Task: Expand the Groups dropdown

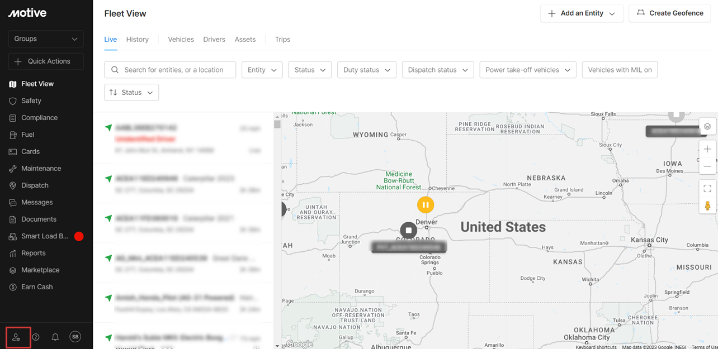Action: (46, 39)
